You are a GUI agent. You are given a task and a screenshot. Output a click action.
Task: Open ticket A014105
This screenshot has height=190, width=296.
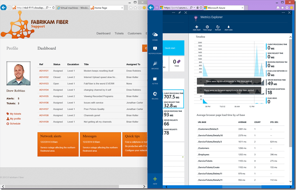coord(44,96)
